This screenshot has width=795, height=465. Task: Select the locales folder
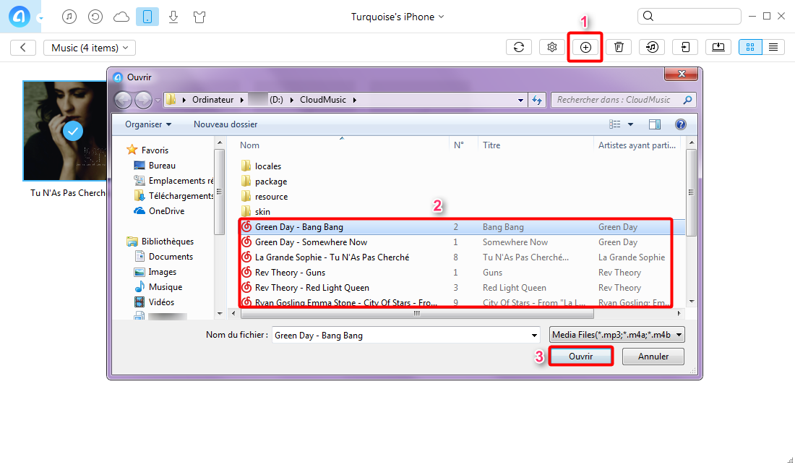tap(261, 166)
